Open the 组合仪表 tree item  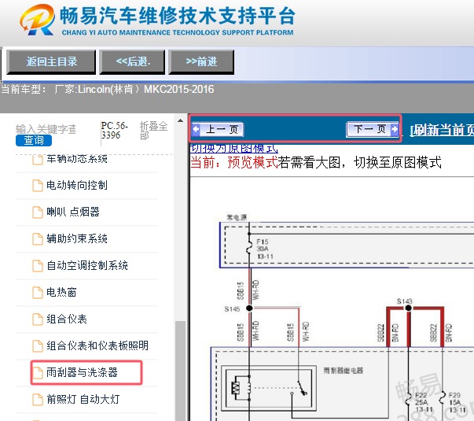point(67,319)
